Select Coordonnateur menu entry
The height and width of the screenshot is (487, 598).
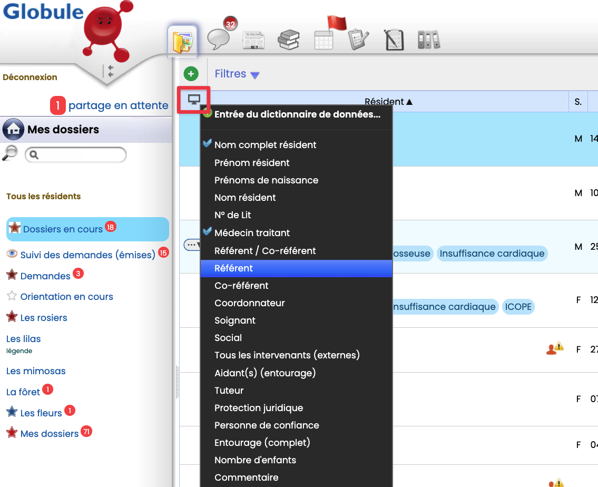point(249,303)
